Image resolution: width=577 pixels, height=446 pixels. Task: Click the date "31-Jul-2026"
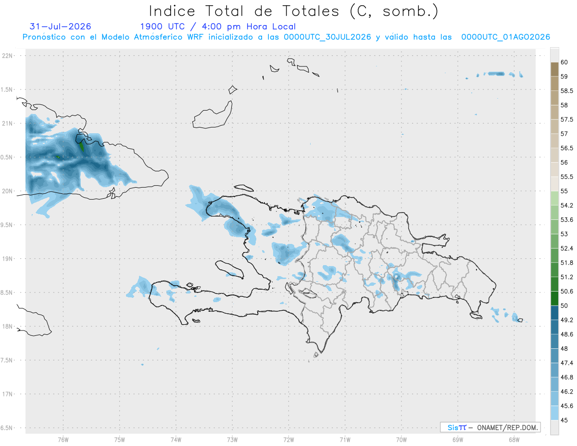pos(60,26)
